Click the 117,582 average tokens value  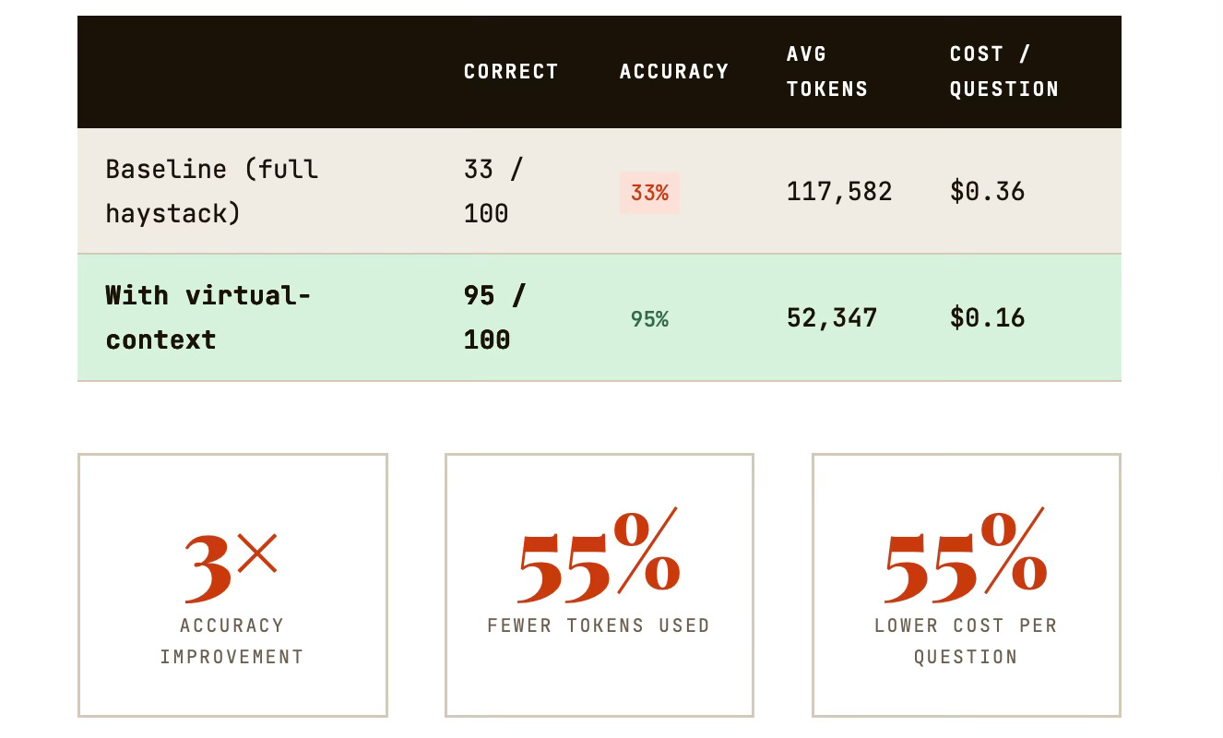click(x=839, y=191)
